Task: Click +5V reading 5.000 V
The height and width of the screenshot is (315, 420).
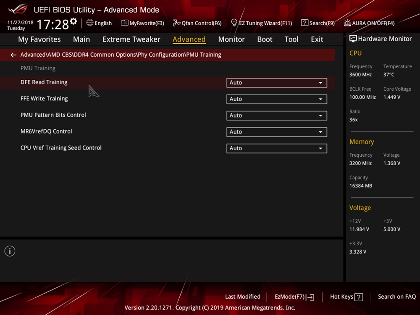Action: click(391, 229)
